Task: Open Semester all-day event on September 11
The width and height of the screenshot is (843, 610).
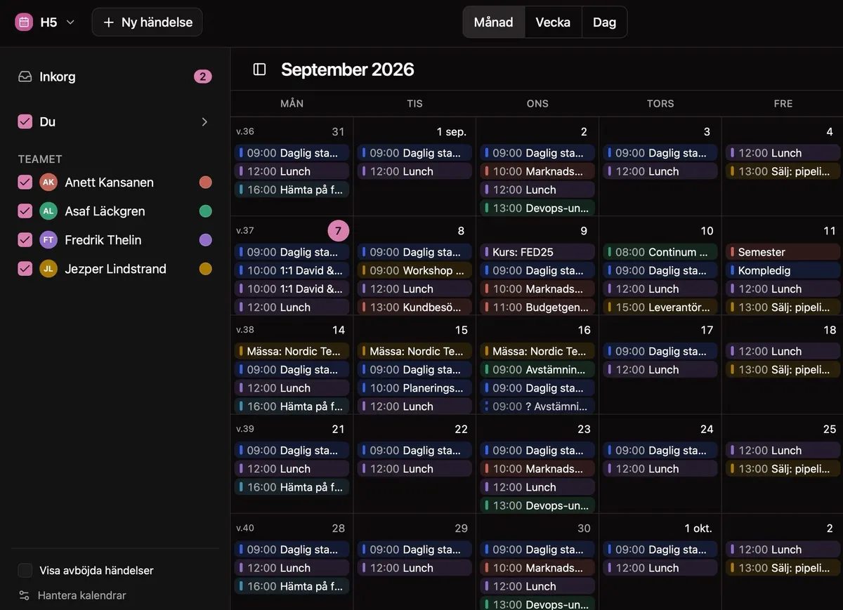Action: (x=783, y=252)
